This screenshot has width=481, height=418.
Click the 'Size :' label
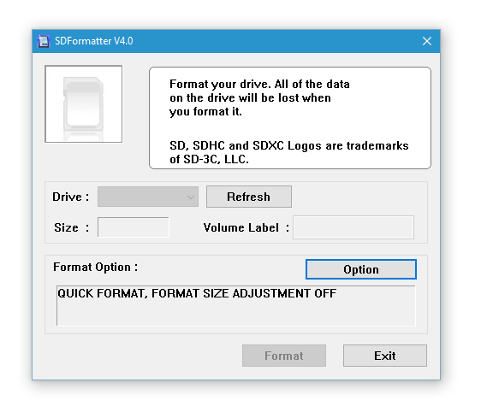point(72,227)
